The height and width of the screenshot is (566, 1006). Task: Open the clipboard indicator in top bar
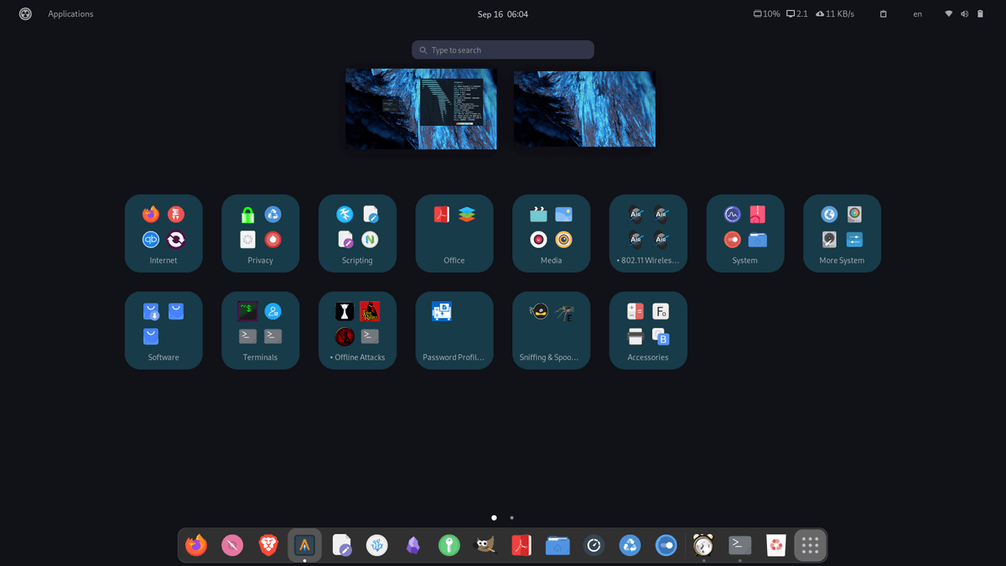click(x=883, y=14)
